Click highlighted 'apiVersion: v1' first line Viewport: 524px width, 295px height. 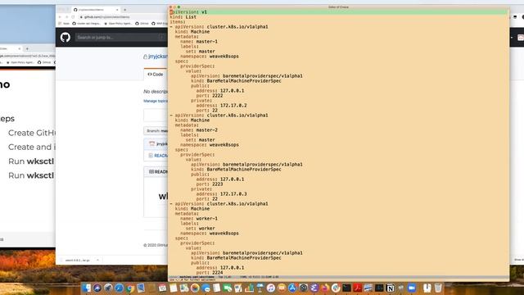[x=338, y=12]
